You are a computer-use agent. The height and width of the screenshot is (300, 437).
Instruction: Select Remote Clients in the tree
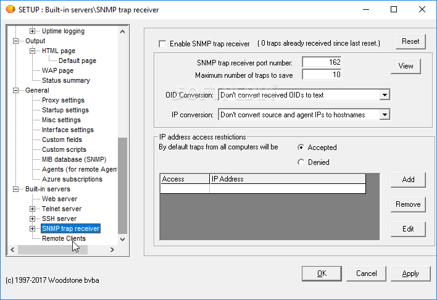click(64, 238)
